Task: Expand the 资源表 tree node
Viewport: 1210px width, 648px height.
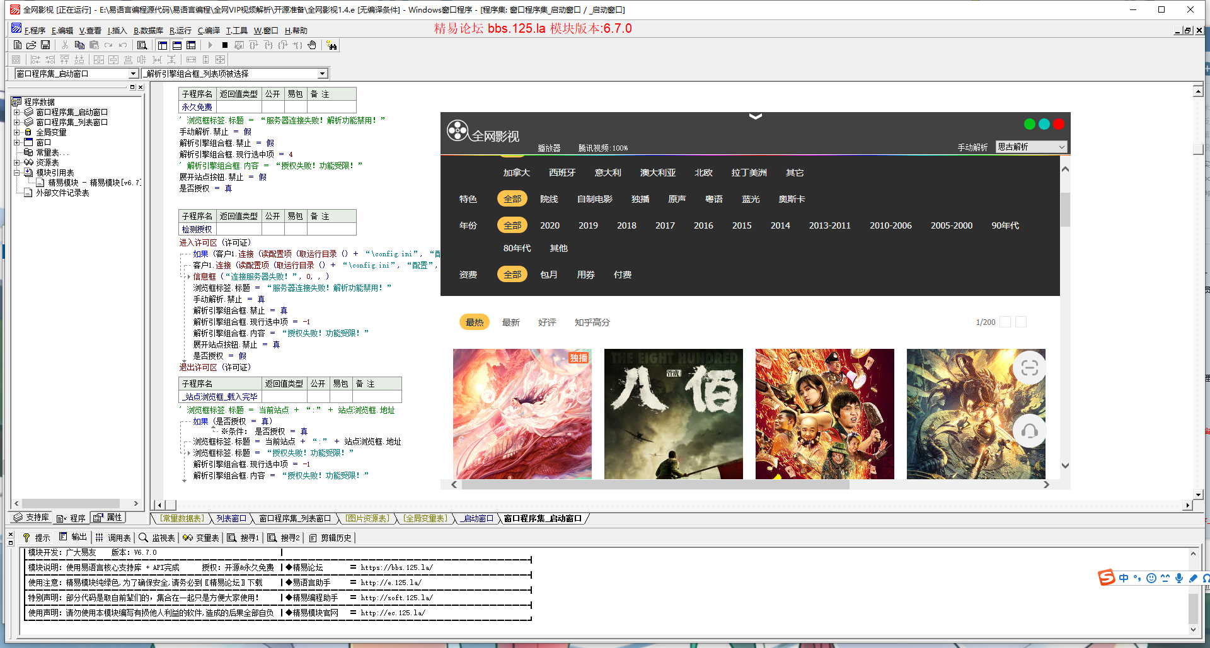Action: click(x=17, y=162)
